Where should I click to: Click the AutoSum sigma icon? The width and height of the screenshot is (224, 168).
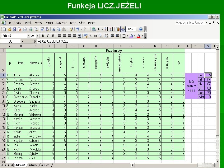pyautogui.click(x=99, y=29)
